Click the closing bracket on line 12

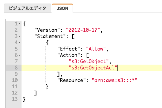(36, 93)
